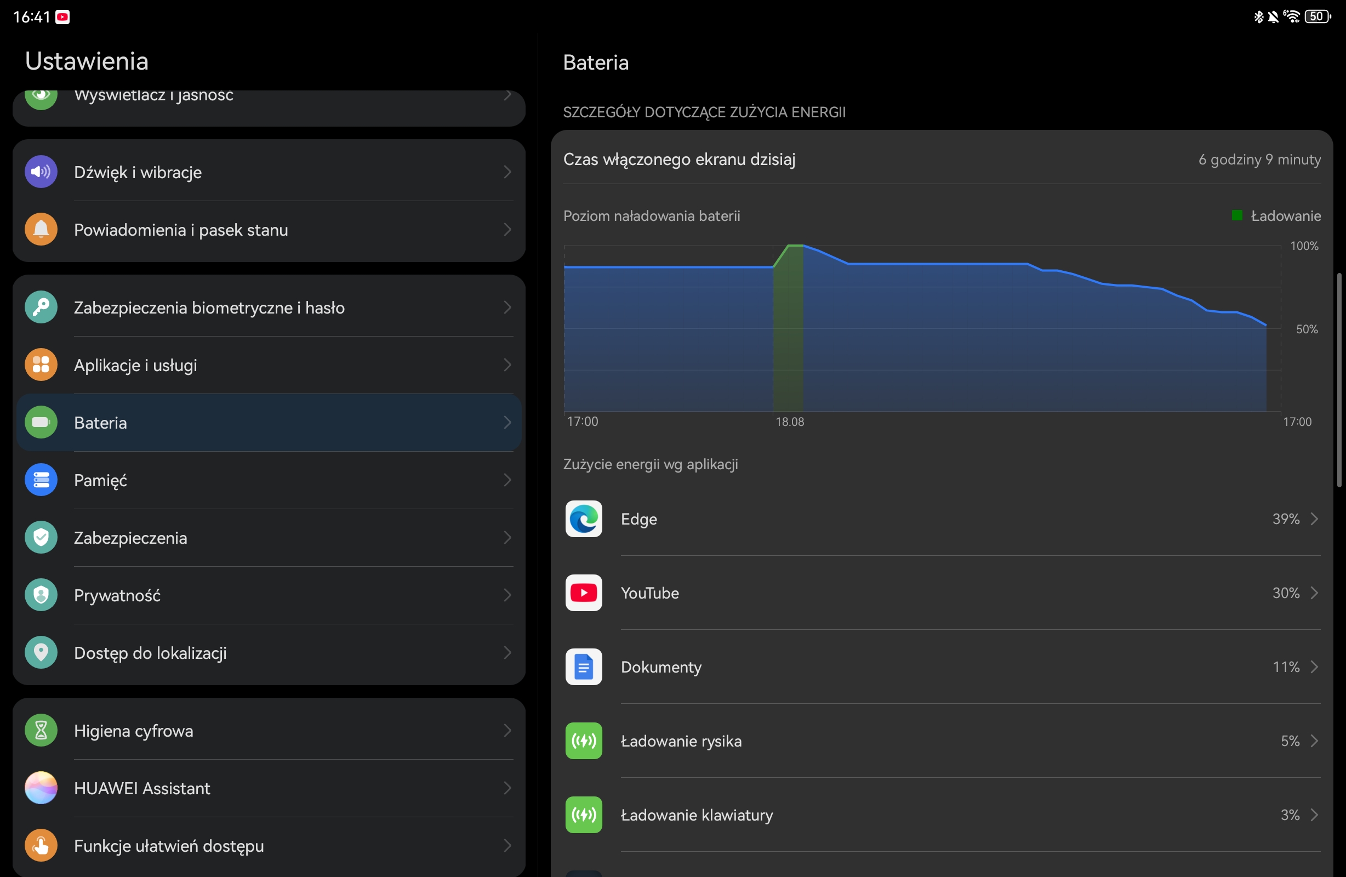Tap the battery level graph area

point(922,328)
